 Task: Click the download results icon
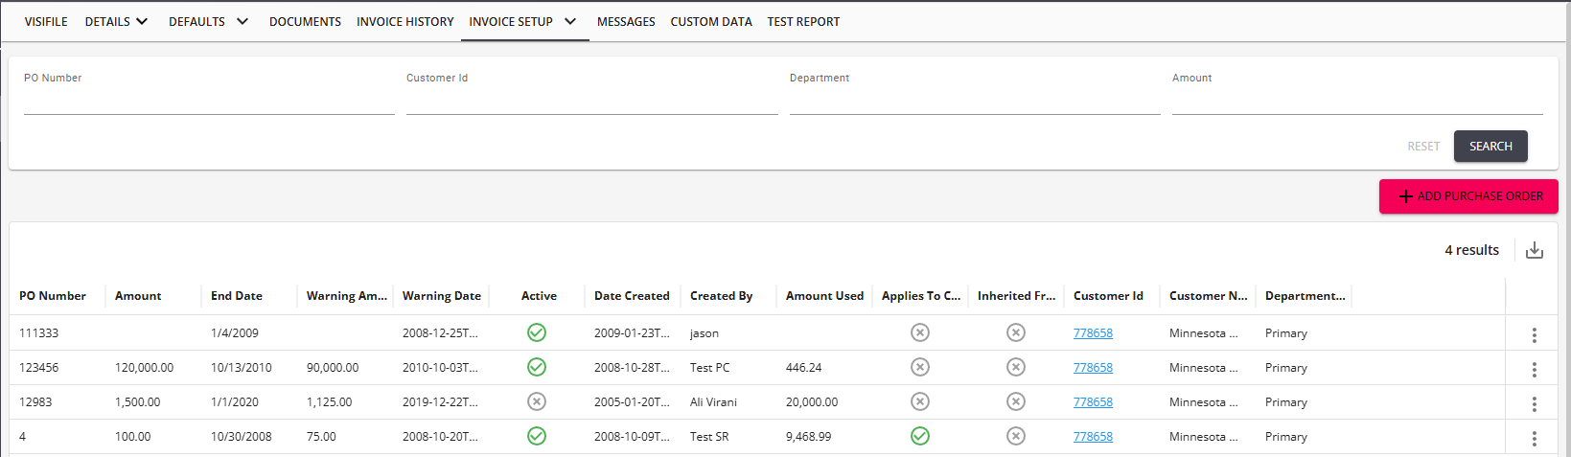point(1534,250)
